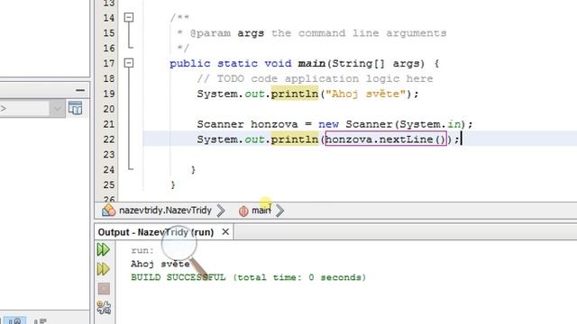The width and height of the screenshot is (577, 324).
Task: Click '@param args' comment text on line 15
Action: pos(227,33)
